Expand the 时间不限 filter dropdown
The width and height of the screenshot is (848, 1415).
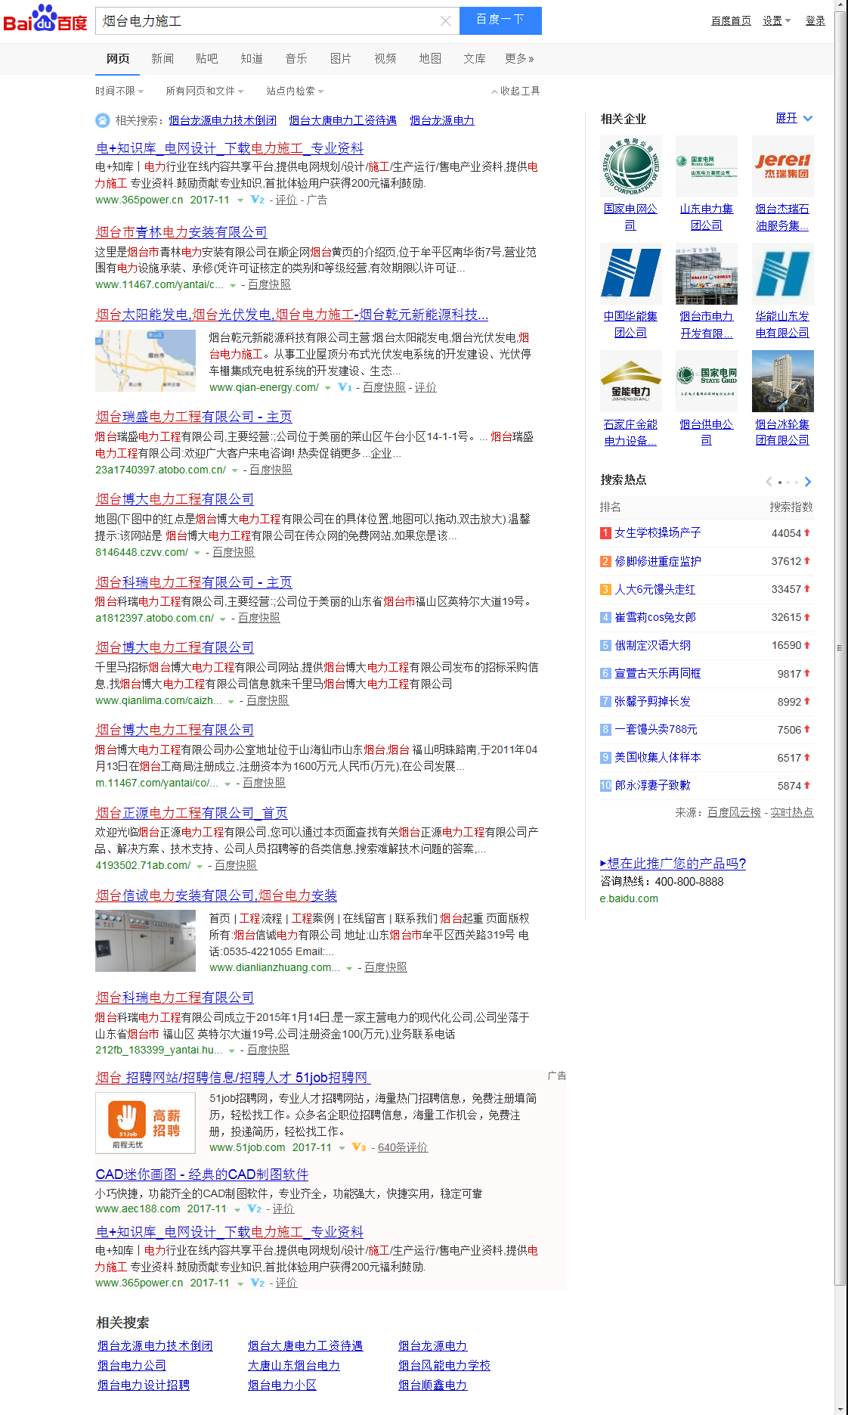(119, 91)
